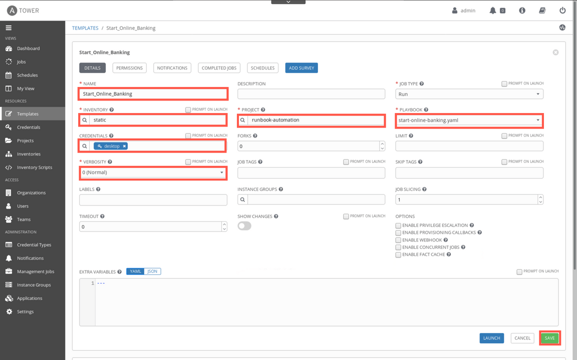
Task: Open the Verbosity dropdown
Action: pyautogui.click(x=153, y=172)
